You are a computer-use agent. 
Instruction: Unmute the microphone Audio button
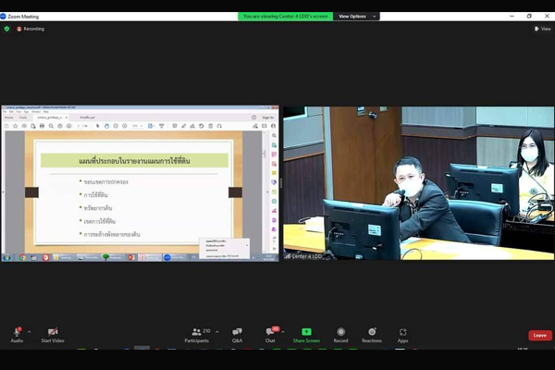pyautogui.click(x=17, y=333)
